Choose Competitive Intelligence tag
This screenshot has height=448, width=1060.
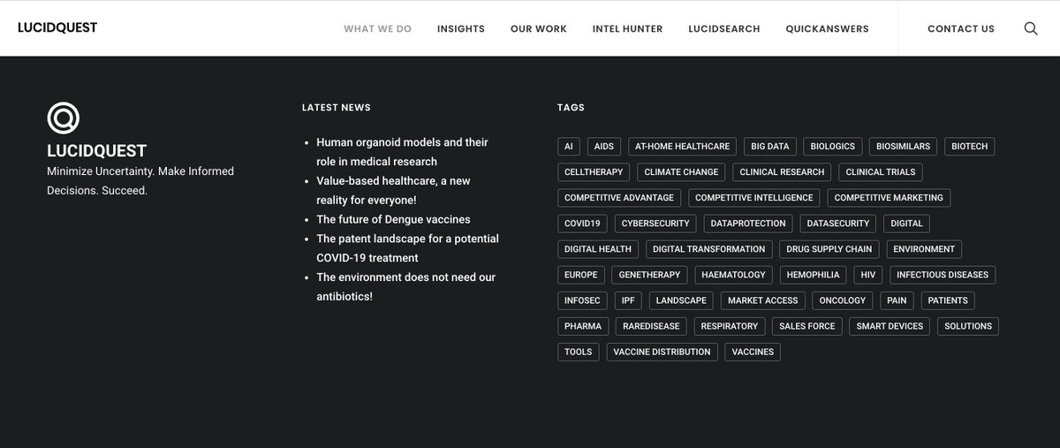(754, 197)
